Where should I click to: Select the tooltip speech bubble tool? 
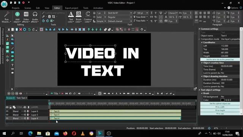(13, 73)
